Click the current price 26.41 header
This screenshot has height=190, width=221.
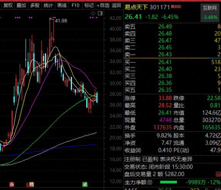coord(133,17)
